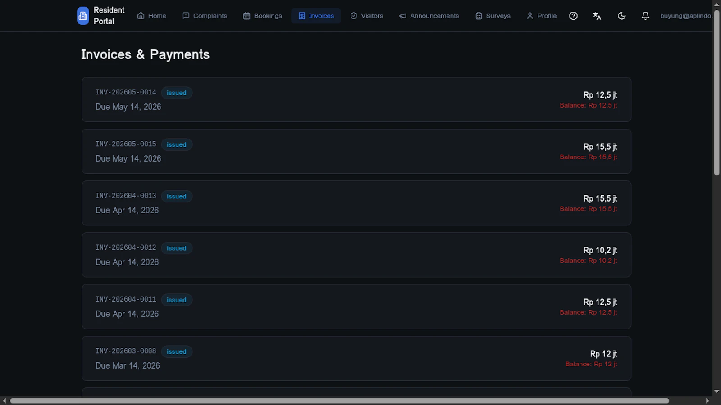Click Rp 15,5 jt amount of INV-202605-0015
This screenshot has height=405, width=721.
click(600, 147)
